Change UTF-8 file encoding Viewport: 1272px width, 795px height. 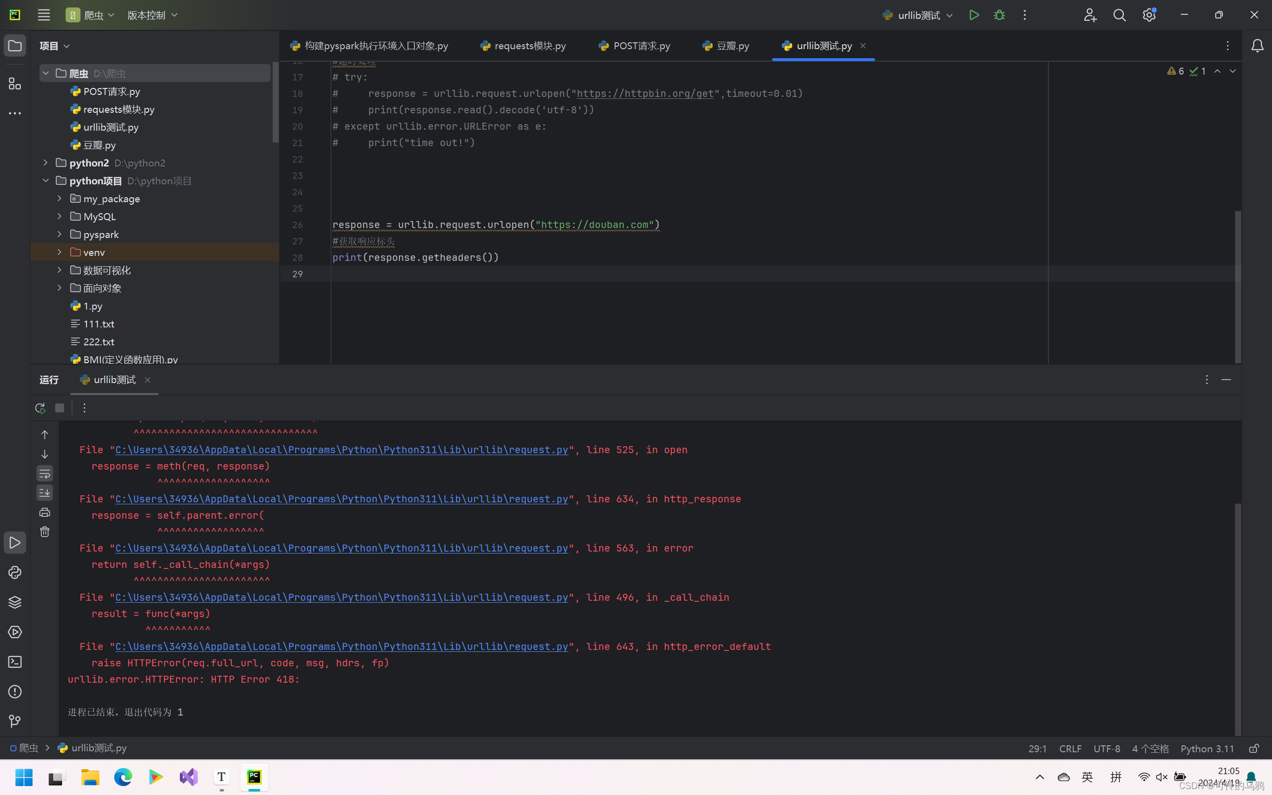coord(1107,748)
